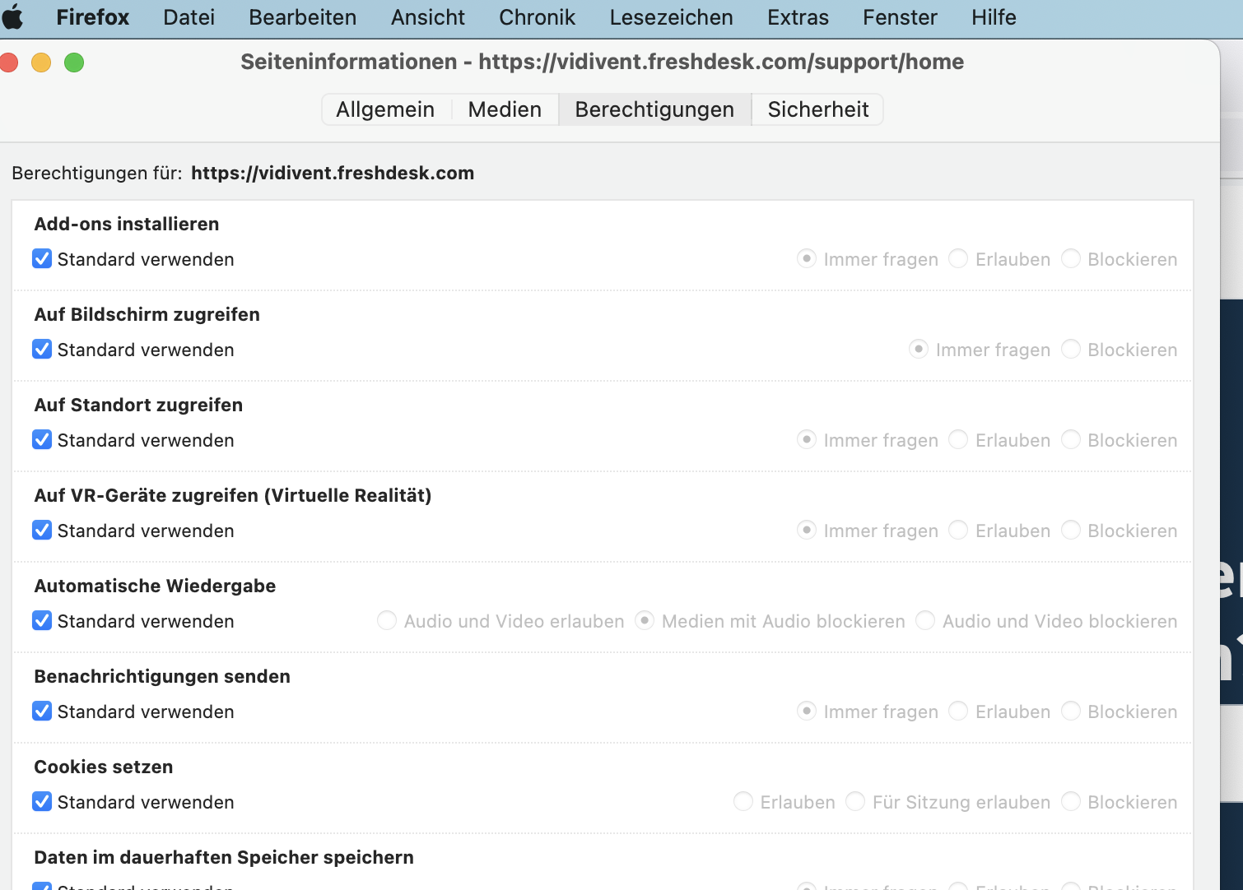Open the Extras menu

(798, 17)
